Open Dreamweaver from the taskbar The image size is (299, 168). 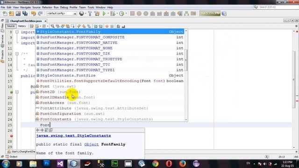tap(114, 163)
